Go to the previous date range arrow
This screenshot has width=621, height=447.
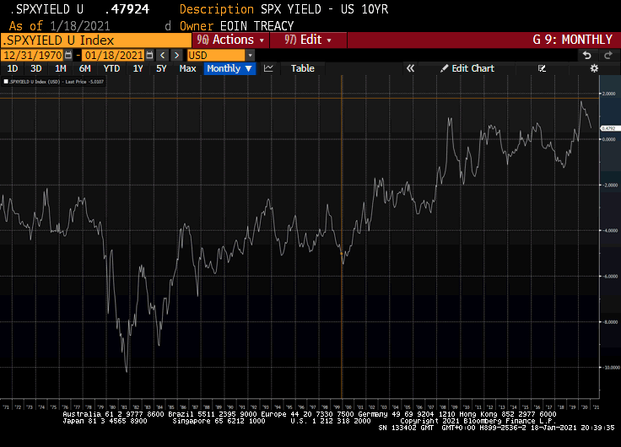click(x=162, y=55)
